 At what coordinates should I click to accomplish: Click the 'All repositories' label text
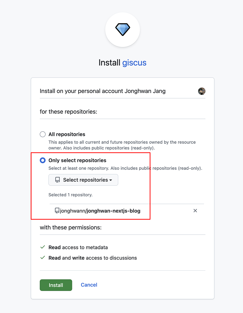click(67, 134)
